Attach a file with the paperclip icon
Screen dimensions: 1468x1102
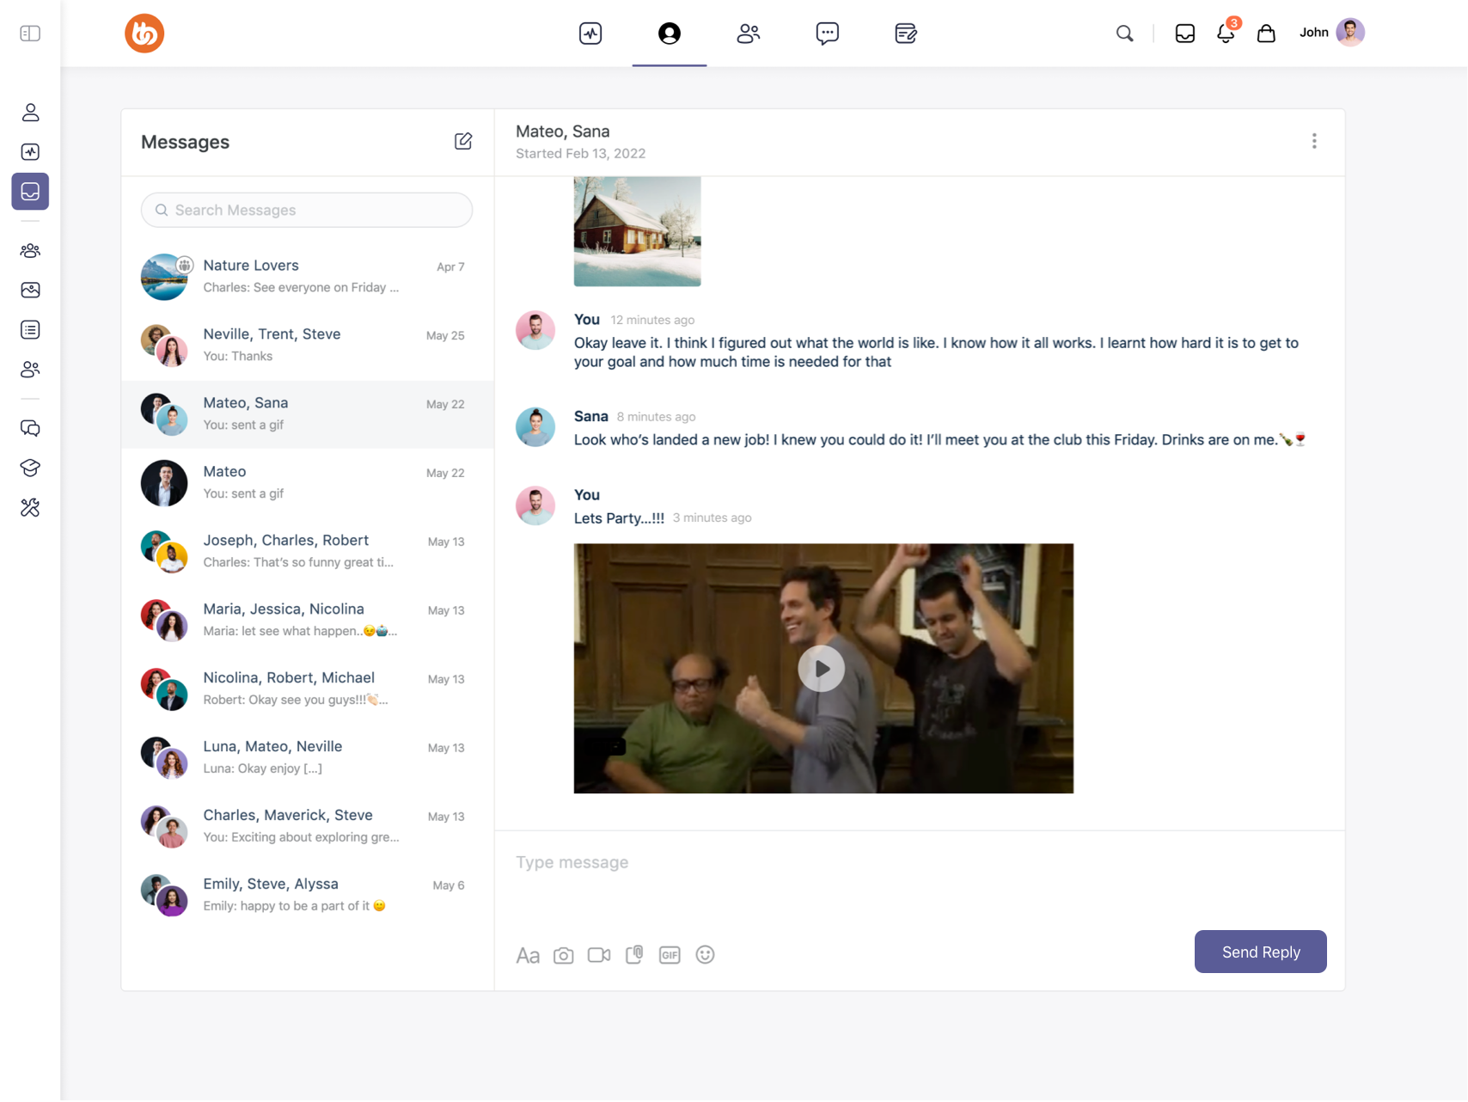(634, 955)
